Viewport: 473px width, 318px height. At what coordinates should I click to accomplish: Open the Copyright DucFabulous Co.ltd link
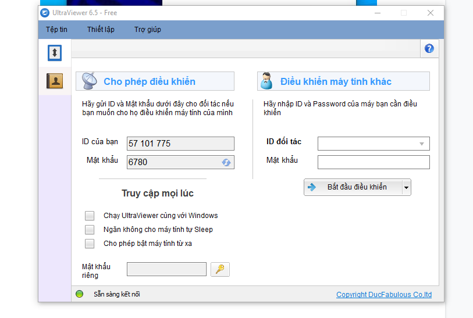coord(384,295)
